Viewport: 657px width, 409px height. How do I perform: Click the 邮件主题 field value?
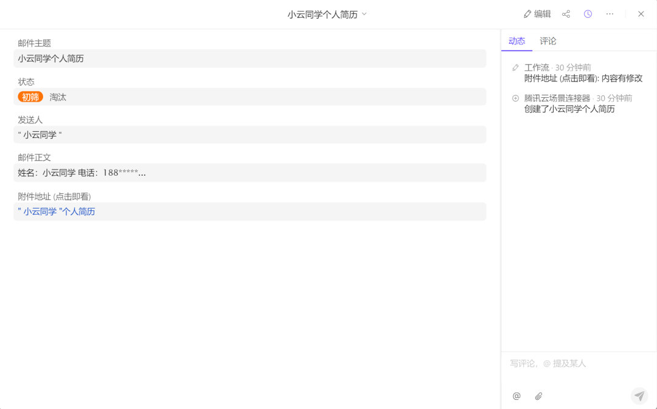tap(250, 58)
